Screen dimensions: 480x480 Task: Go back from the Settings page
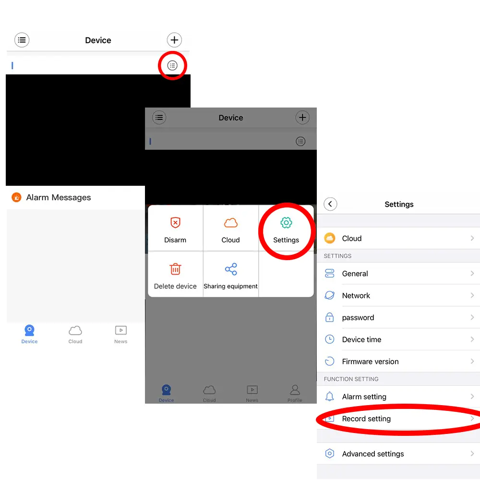pyautogui.click(x=330, y=204)
